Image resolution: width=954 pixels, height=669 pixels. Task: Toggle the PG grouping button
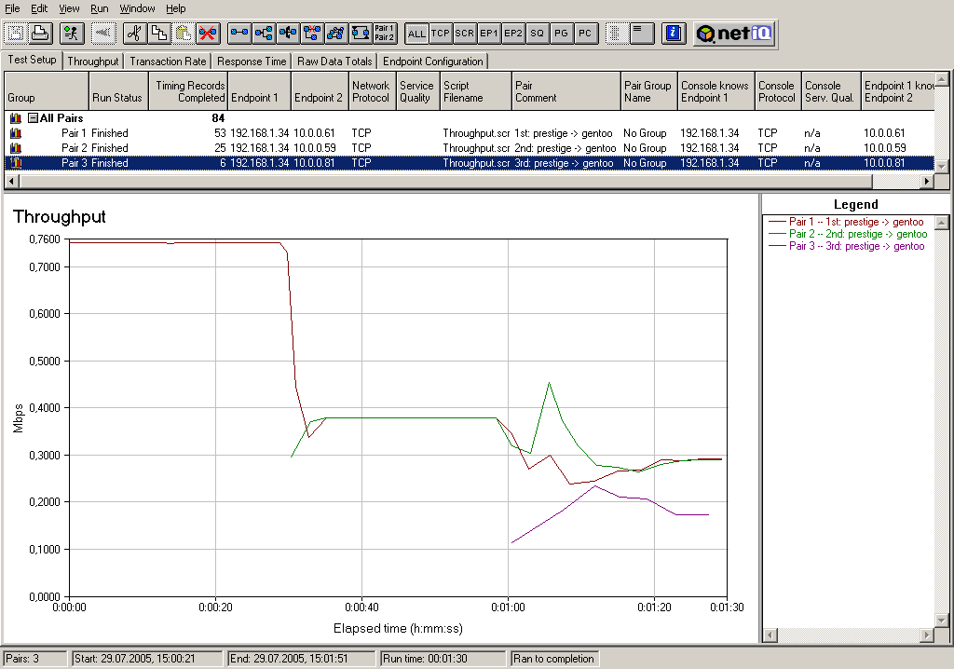point(561,33)
